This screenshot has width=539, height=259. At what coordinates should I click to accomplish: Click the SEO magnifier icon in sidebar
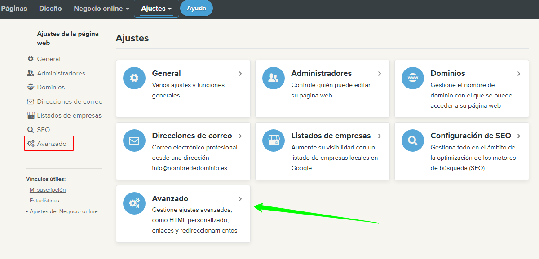(x=31, y=130)
